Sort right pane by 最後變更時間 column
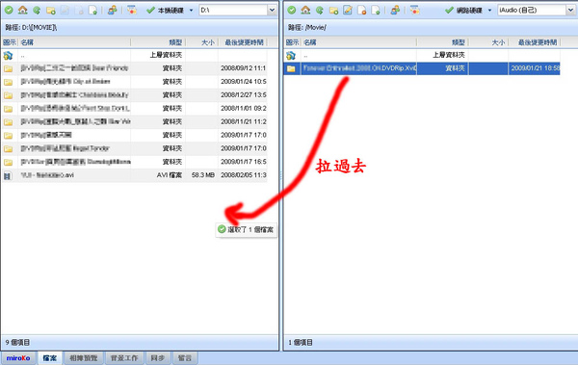Image resolution: width=578 pixels, height=365 pixels. pos(535,42)
